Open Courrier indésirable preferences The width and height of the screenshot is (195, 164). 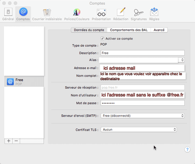[47, 14]
